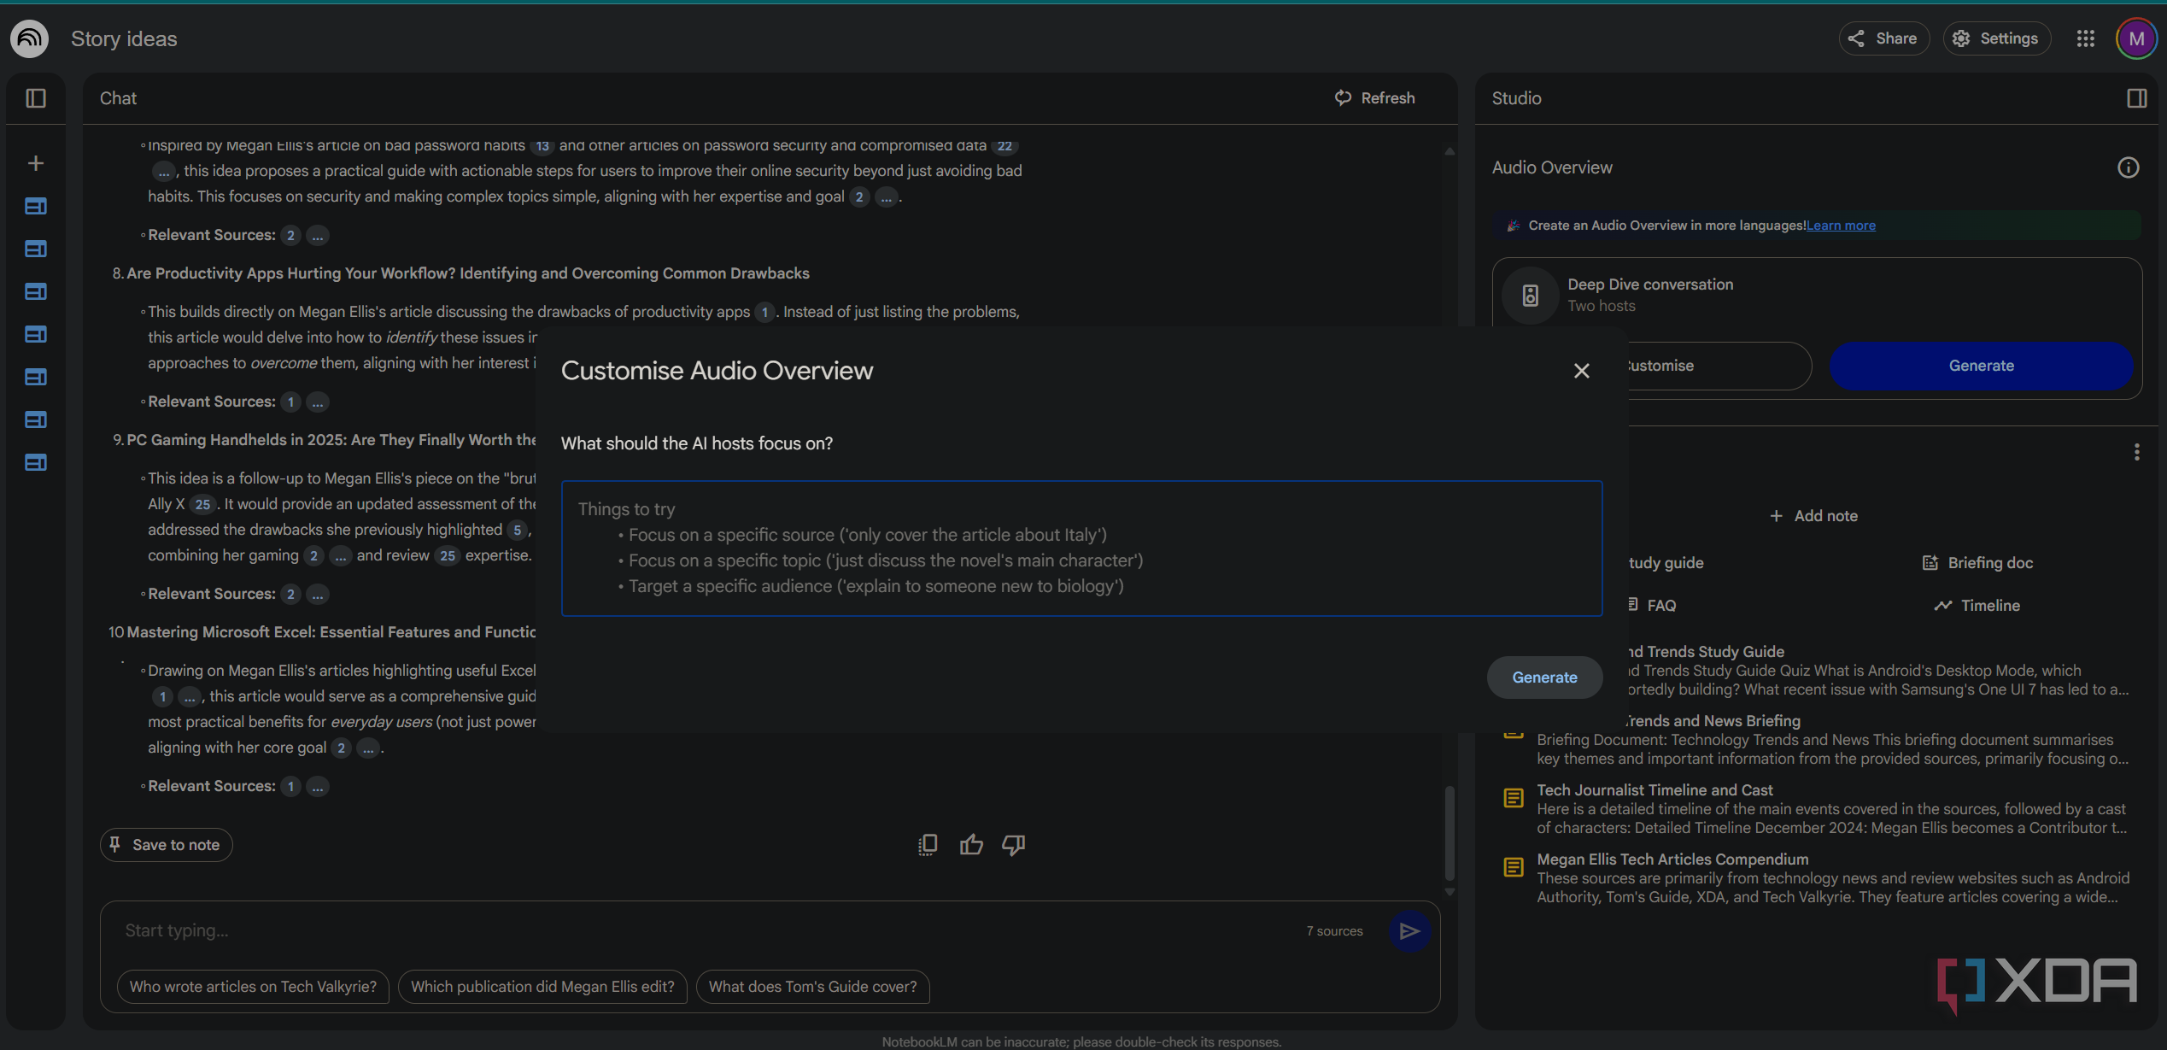2167x1050 pixels.
Task: Copy the chat response
Action: pos(928,845)
